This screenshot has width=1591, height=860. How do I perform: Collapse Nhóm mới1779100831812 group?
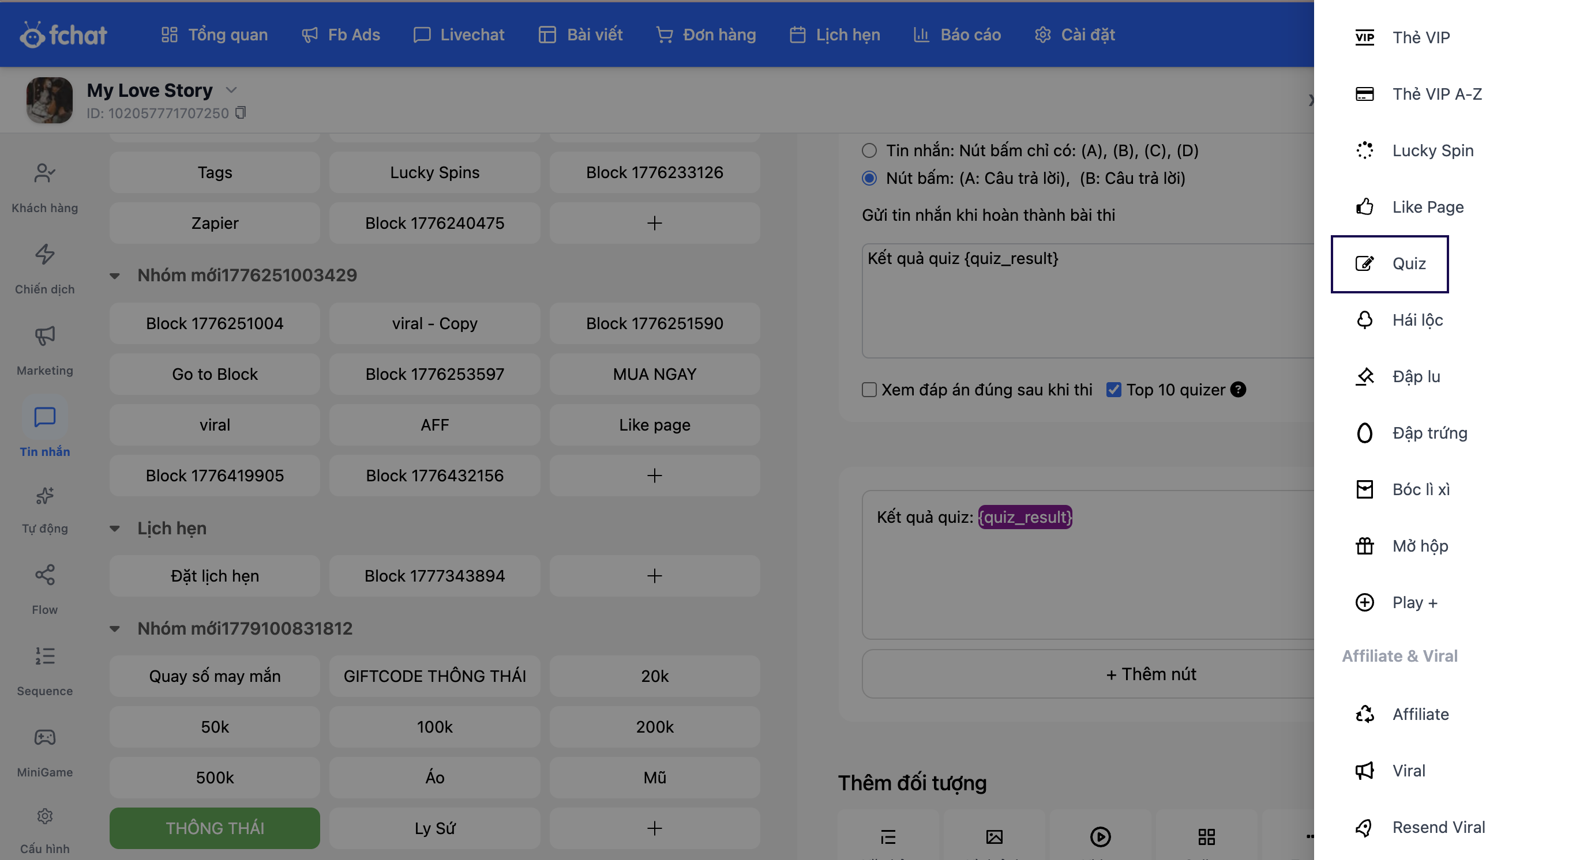(x=114, y=629)
